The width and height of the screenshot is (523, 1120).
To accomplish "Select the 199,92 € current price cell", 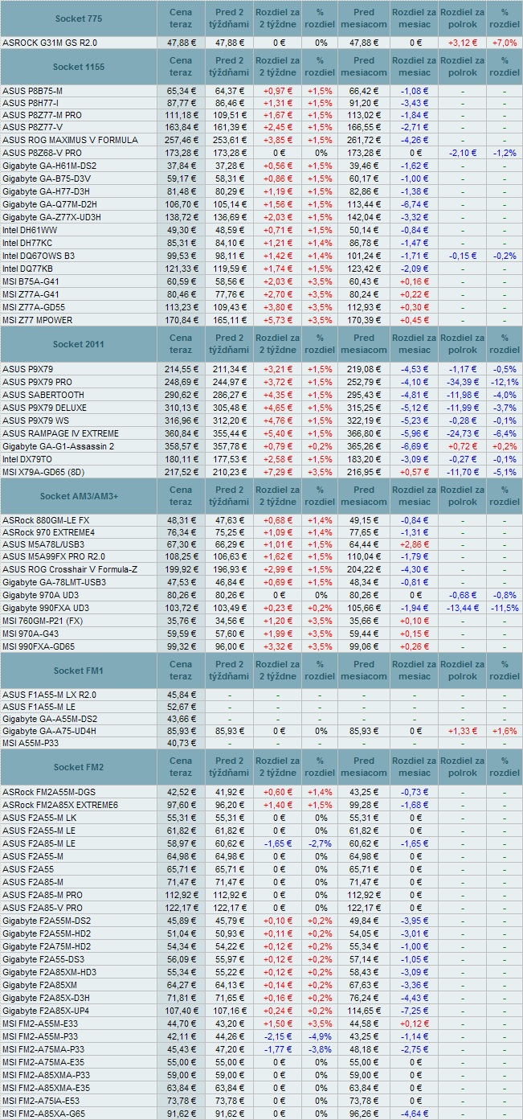I will (181, 569).
